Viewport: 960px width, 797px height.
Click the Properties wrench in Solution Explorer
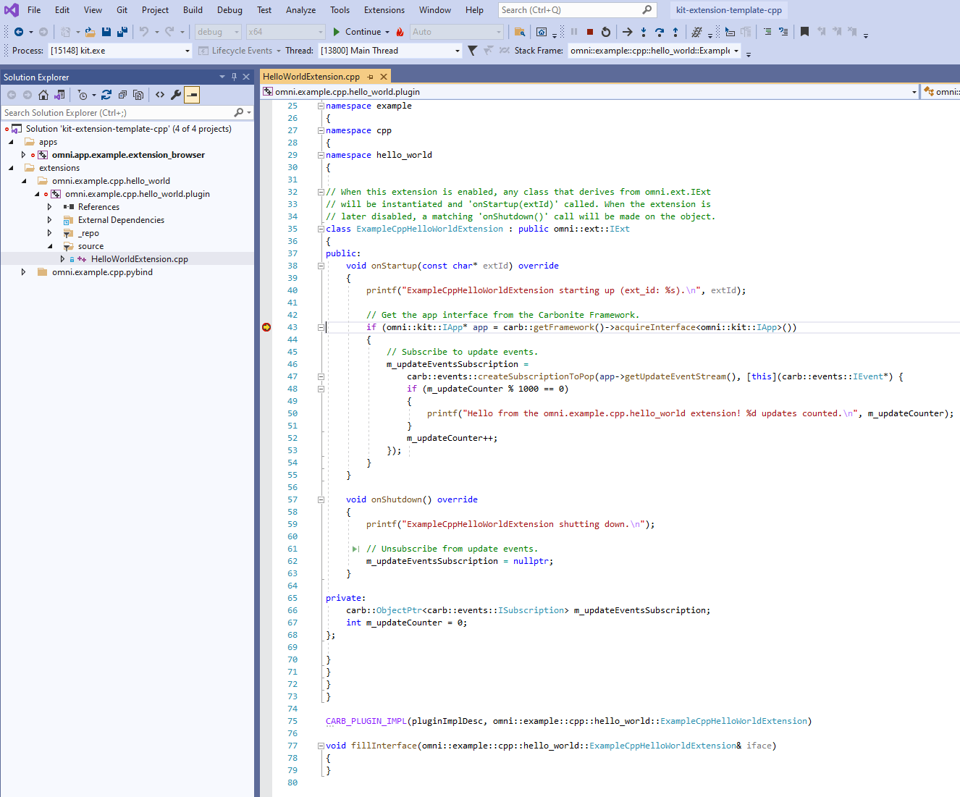(x=175, y=95)
